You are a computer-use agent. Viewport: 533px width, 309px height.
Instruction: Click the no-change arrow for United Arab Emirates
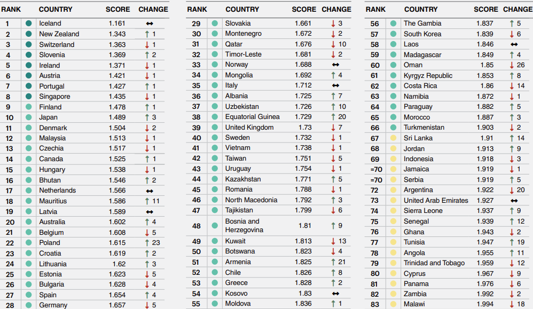[514, 201]
